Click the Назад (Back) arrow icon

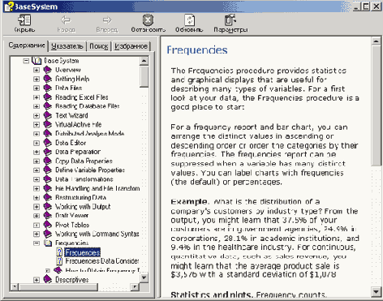coord(66,20)
